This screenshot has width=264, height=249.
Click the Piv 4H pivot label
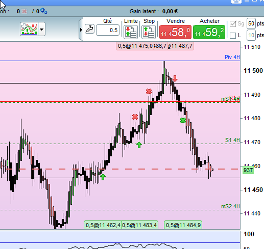(x=232, y=57)
